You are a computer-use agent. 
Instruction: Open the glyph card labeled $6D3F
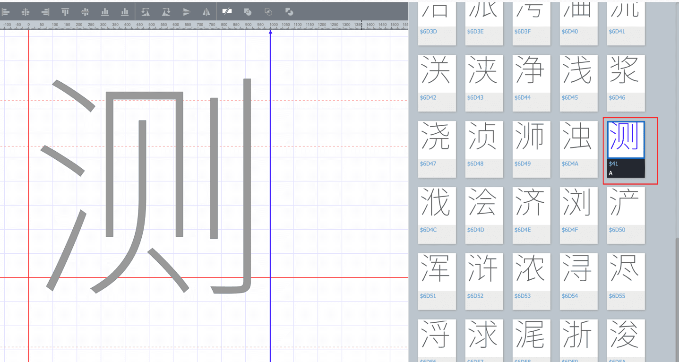click(x=532, y=23)
